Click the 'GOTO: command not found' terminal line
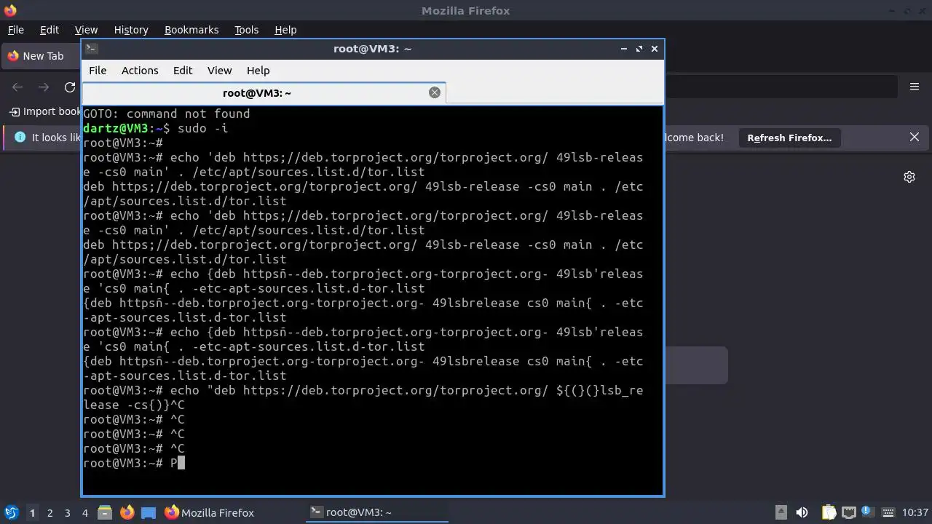The height and width of the screenshot is (524, 932). pos(166,114)
